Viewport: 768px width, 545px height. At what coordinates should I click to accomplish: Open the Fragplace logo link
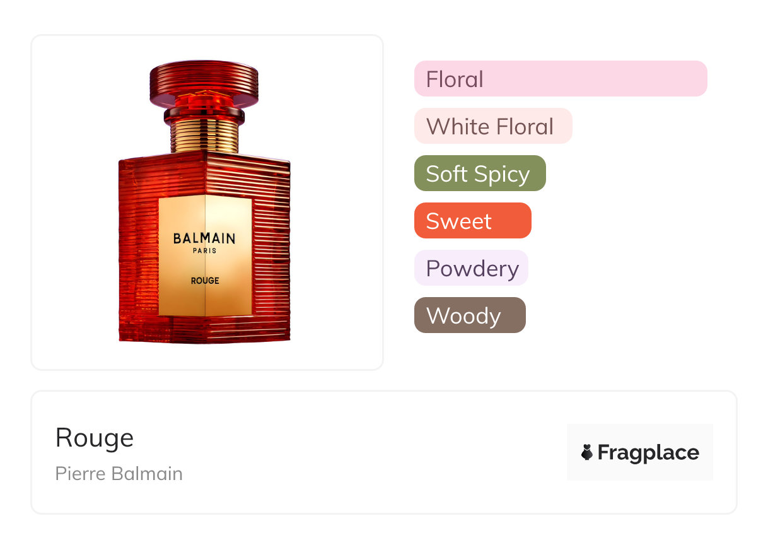(640, 452)
